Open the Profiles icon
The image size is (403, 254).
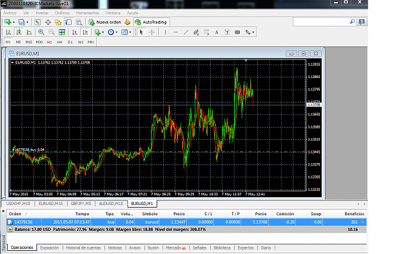pyautogui.click(x=21, y=22)
